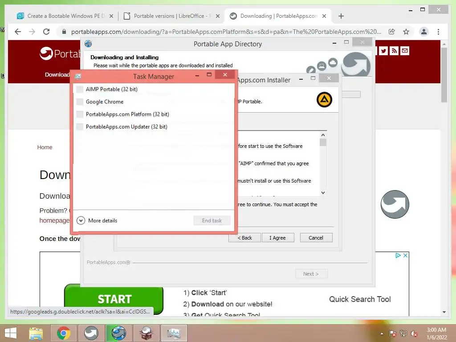Click the homepage link on the page
Viewport: 456px width, 342px height.
[54, 220]
